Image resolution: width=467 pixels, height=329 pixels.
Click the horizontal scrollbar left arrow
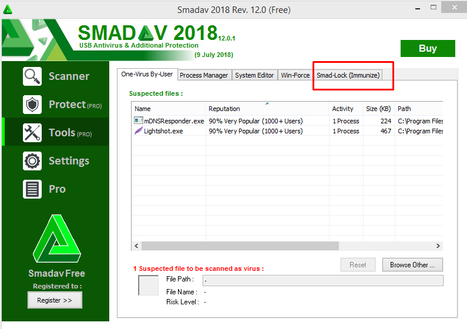[136, 246]
